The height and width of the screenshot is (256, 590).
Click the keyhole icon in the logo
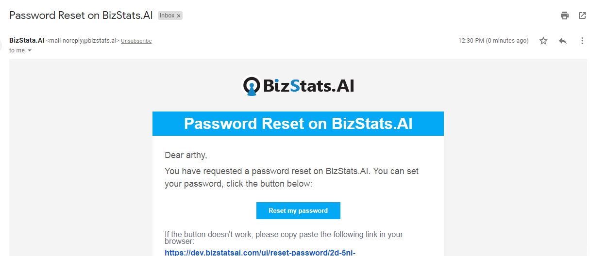coord(252,86)
